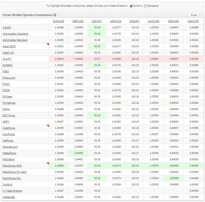The height and width of the screenshot is (202, 205).
Task: Sort by the USD/CAD column header
Action: [116, 21]
